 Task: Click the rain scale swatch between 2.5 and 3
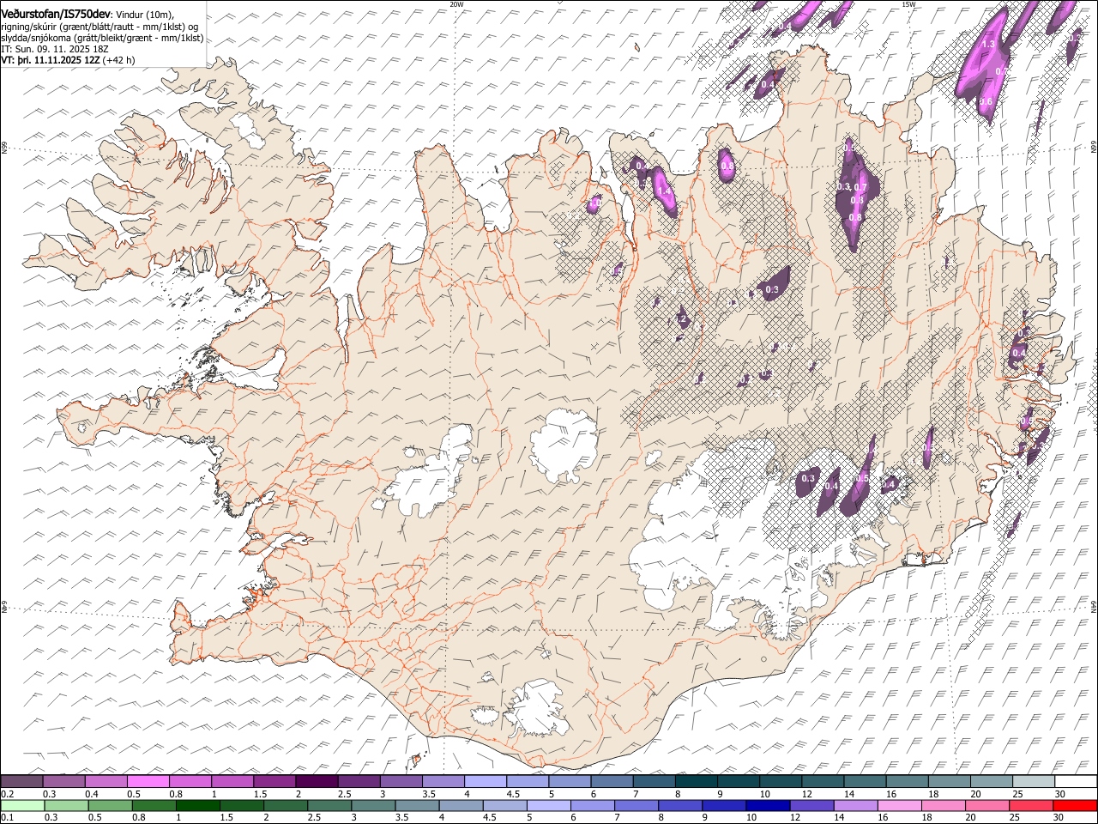click(329, 805)
